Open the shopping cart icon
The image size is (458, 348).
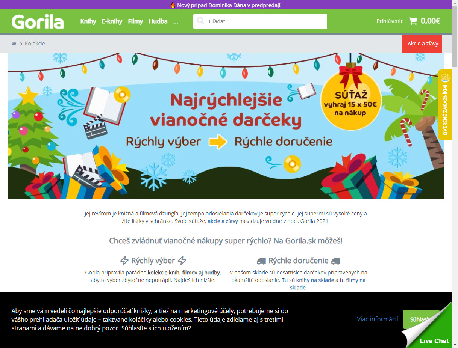[413, 21]
